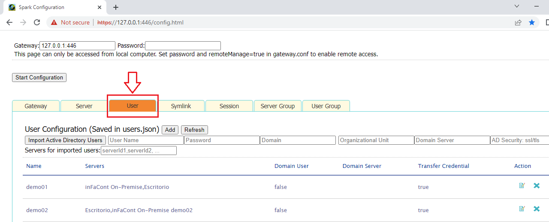Open the Symlink tab
The width and height of the screenshot is (549, 222).
(181, 106)
